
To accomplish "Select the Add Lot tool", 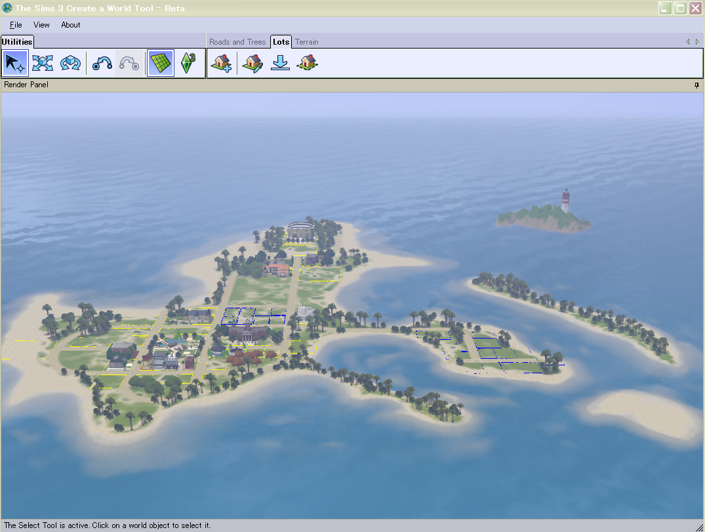I will click(x=221, y=63).
